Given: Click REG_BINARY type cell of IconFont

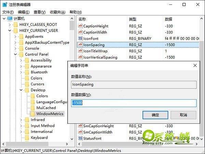Looking at the screenshot, I should point(140,38).
